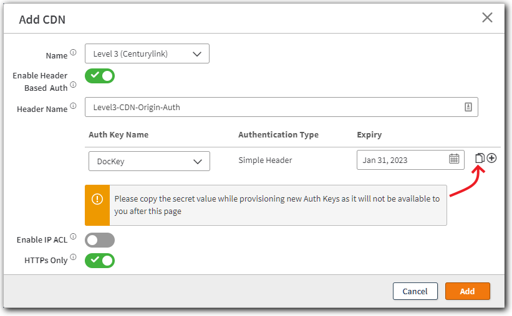Click the Expiry date field showing Jan 31, 2023
The image size is (512, 316).
tap(402, 160)
